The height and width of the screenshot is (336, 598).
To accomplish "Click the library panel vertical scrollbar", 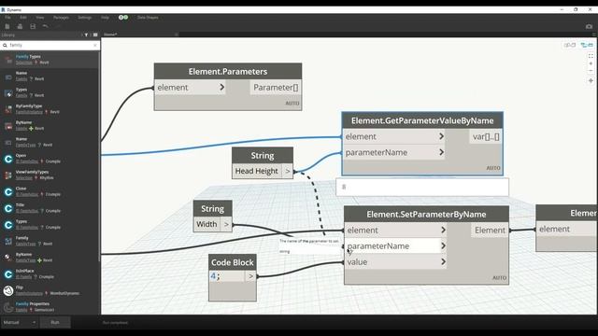I will 100,156.
